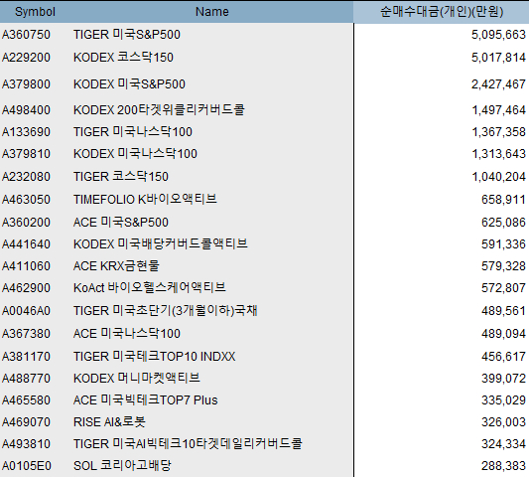Select symbol A360200
This screenshot has width=529, height=477.
pos(26,223)
